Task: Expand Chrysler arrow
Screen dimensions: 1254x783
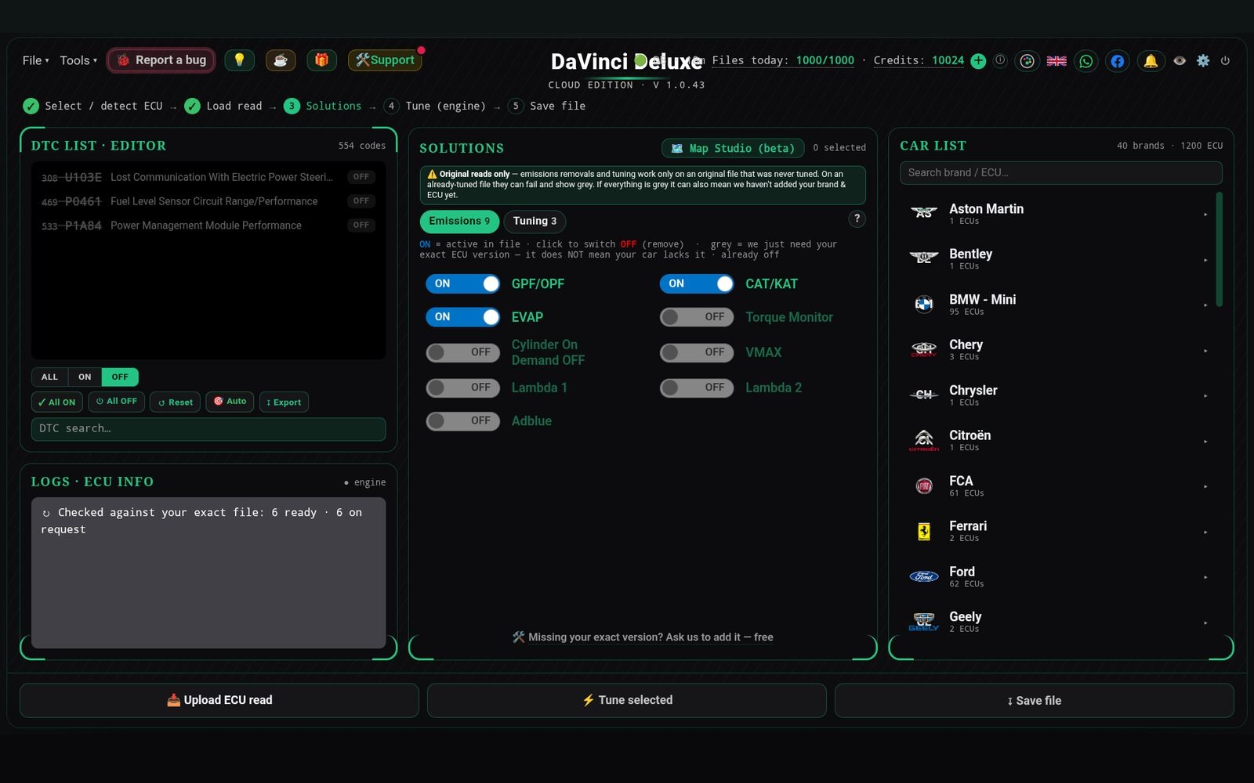Action: 1205,395
